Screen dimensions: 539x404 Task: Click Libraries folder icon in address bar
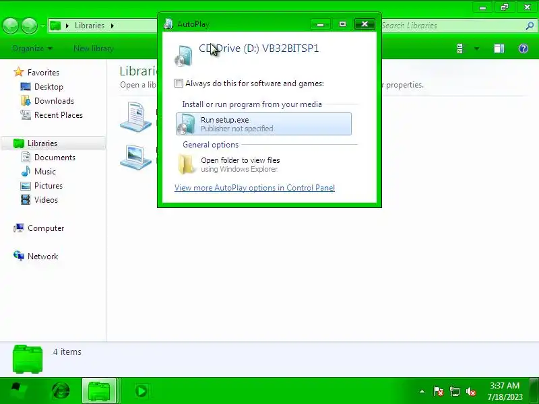click(x=55, y=26)
